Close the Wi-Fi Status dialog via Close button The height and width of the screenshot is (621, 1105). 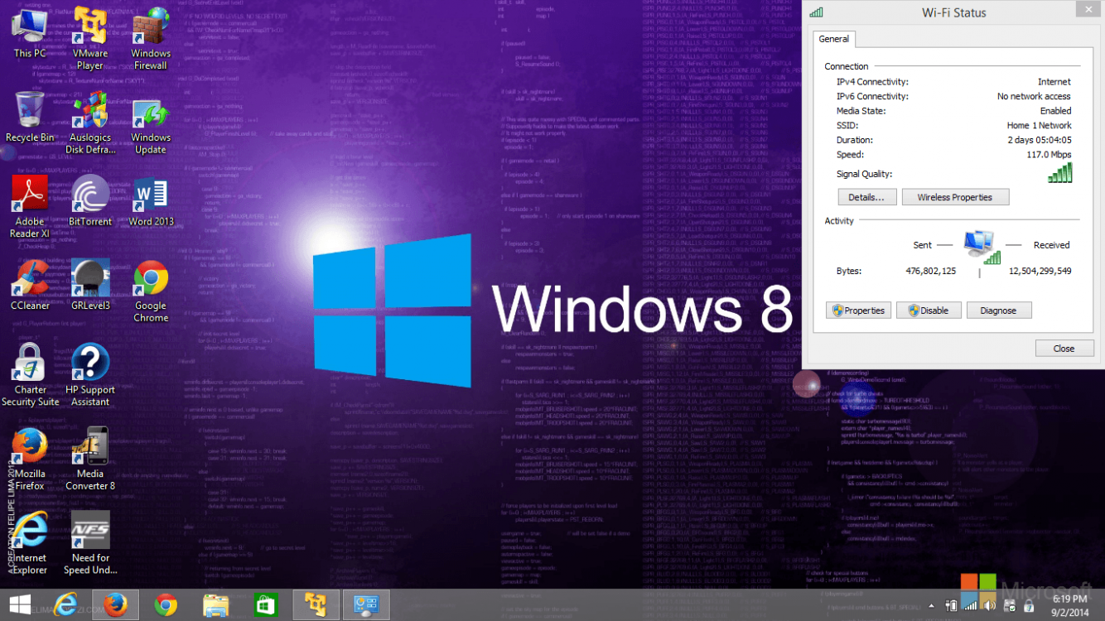click(x=1064, y=349)
